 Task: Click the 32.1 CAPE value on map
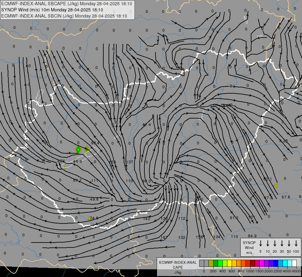coord(267,179)
